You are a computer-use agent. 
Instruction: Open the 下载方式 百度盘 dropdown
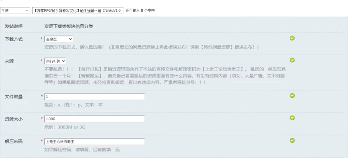tap(59, 39)
